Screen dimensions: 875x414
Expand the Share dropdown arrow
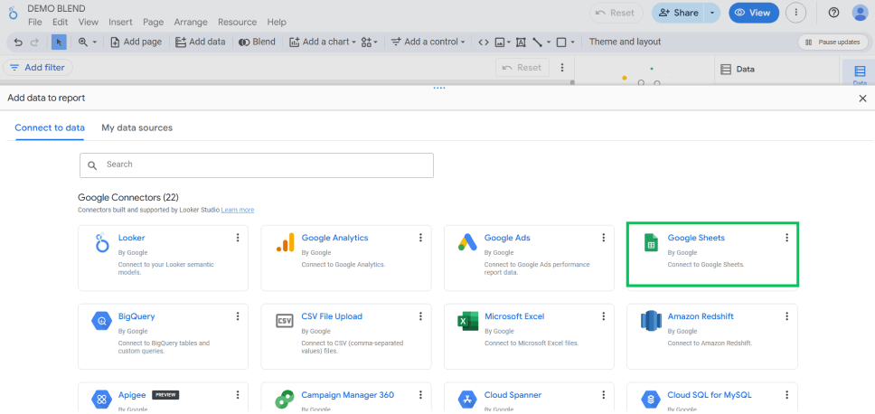713,13
